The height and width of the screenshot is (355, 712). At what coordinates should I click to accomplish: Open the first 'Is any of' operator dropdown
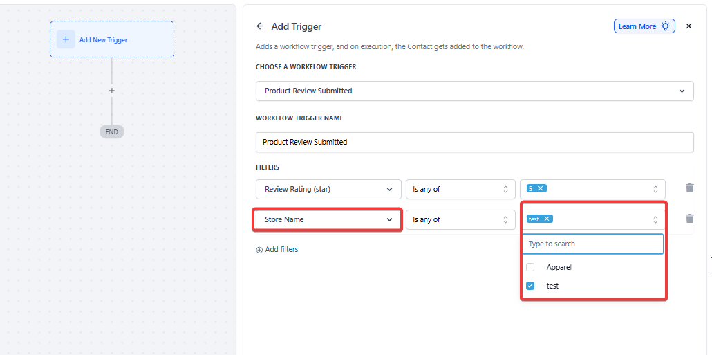click(x=460, y=189)
